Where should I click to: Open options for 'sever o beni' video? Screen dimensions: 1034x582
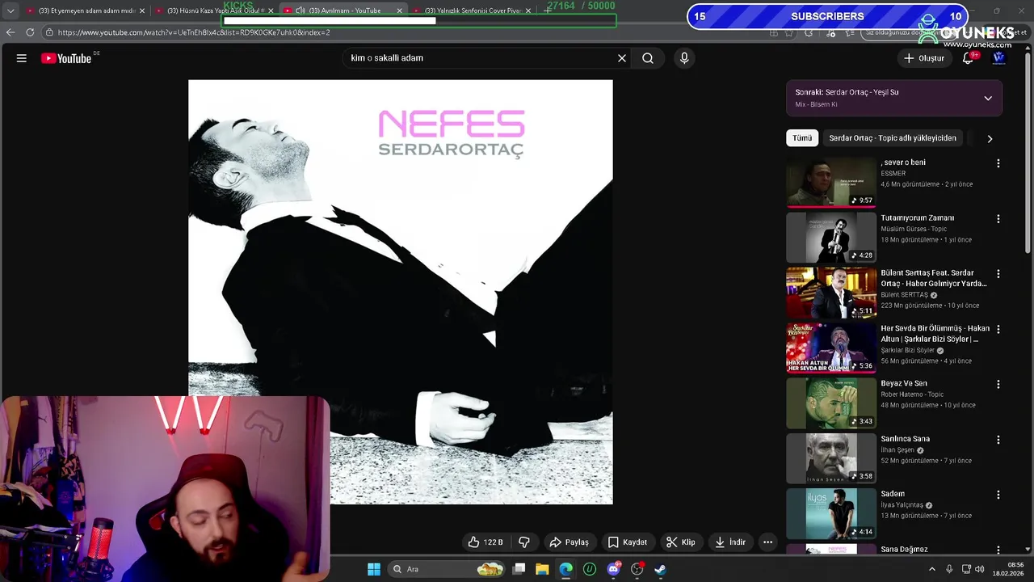pos(998,163)
